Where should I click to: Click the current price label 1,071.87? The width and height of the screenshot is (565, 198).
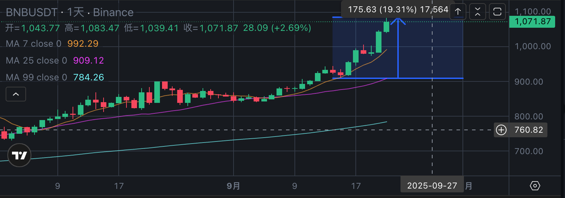point(532,22)
